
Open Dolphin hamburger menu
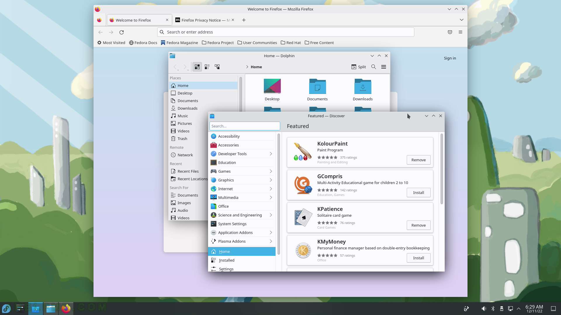[384, 67]
